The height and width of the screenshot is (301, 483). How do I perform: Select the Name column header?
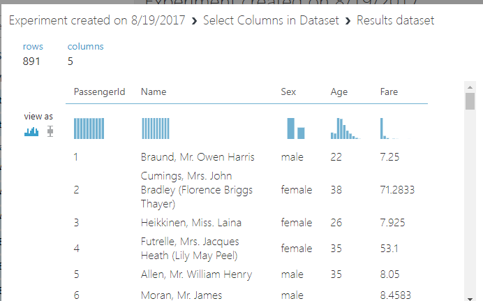pos(154,91)
